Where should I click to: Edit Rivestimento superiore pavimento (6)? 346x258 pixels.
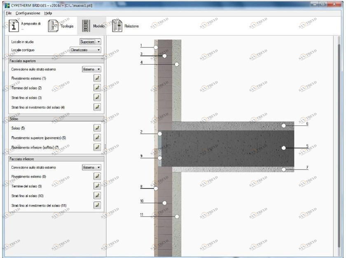point(97,137)
